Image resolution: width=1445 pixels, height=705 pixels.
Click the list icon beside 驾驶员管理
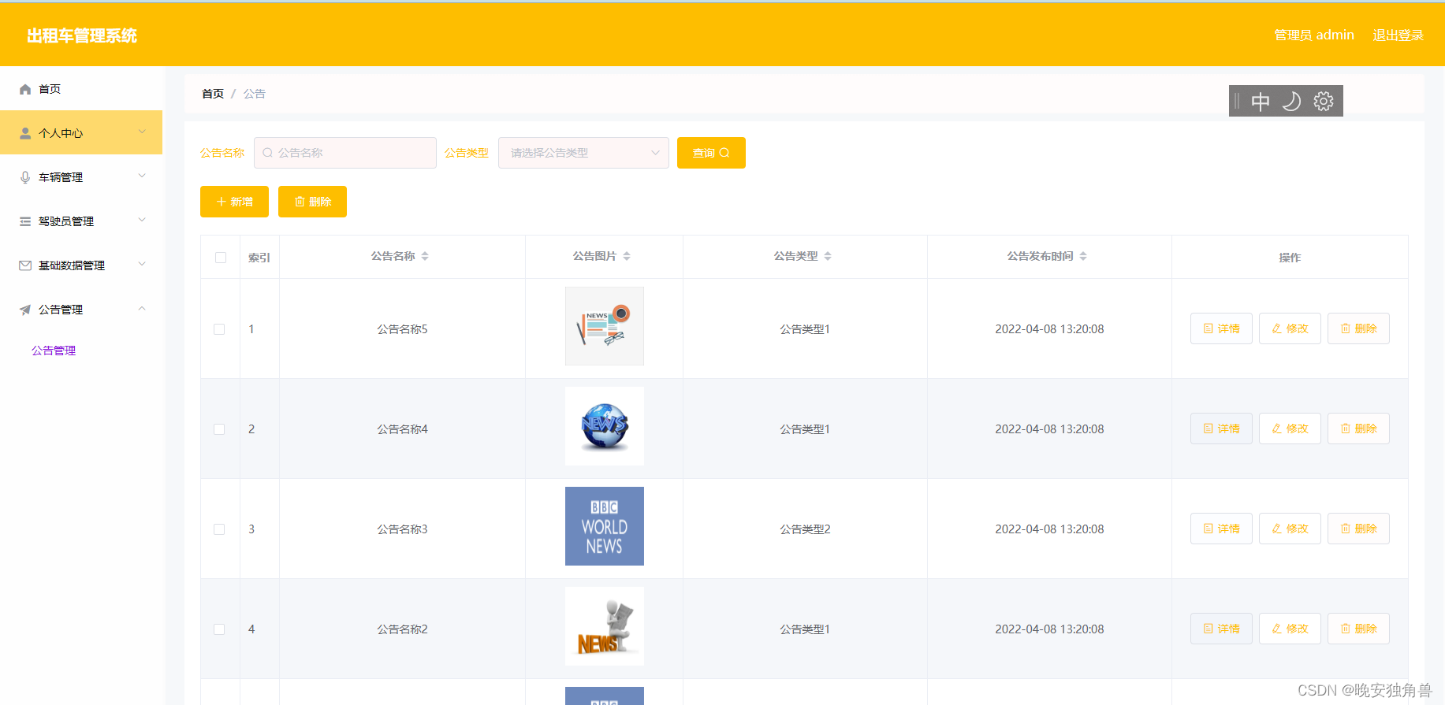[x=25, y=221]
